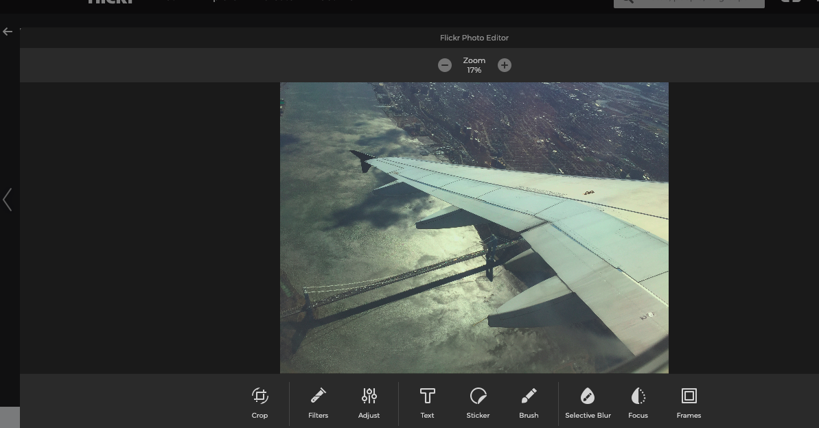Screen dimensions: 819x428
Task: Click the airplane winglet tip in photo
Action: point(361,160)
